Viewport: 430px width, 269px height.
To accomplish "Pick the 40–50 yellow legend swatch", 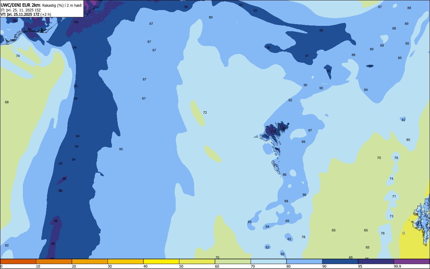I will 161,261.
